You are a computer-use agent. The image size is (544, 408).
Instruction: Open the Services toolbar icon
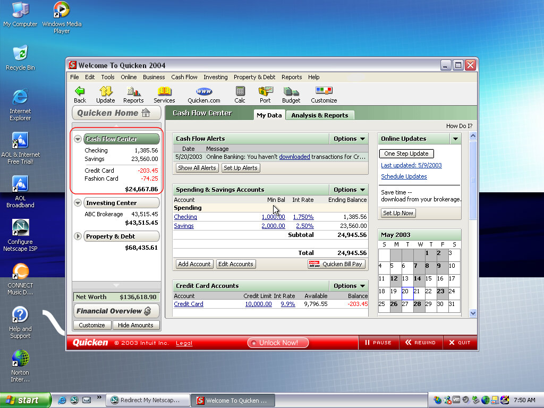(x=164, y=95)
